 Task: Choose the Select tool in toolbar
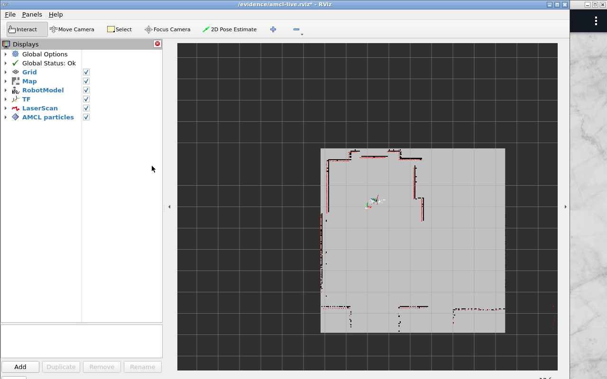[x=119, y=29]
